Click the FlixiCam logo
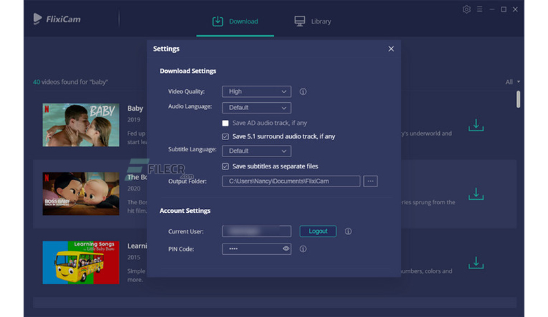The height and width of the screenshot is (317, 548). pos(57,19)
